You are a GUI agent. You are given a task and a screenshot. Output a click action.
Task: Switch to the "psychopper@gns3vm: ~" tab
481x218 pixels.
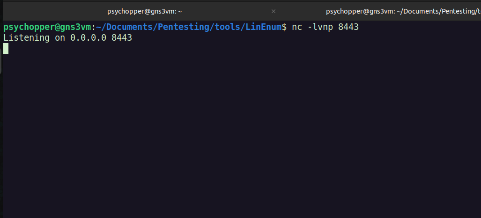[144, 11]
